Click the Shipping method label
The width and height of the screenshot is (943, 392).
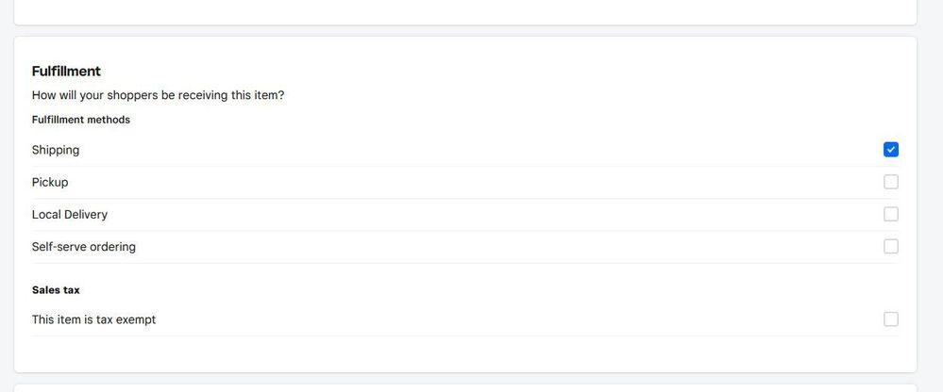56,150
